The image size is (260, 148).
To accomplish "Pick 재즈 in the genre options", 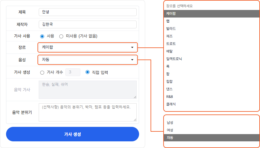I will (x=170, y=36).
